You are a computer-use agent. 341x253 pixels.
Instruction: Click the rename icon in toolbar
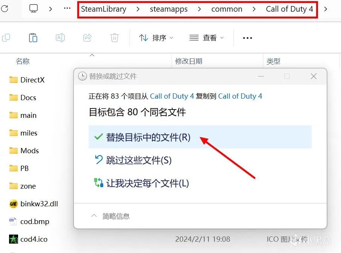tap(60, 38)
